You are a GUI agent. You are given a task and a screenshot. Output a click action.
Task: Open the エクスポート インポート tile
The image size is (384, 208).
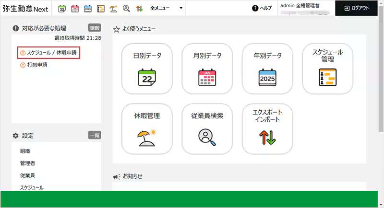[267, 129]
